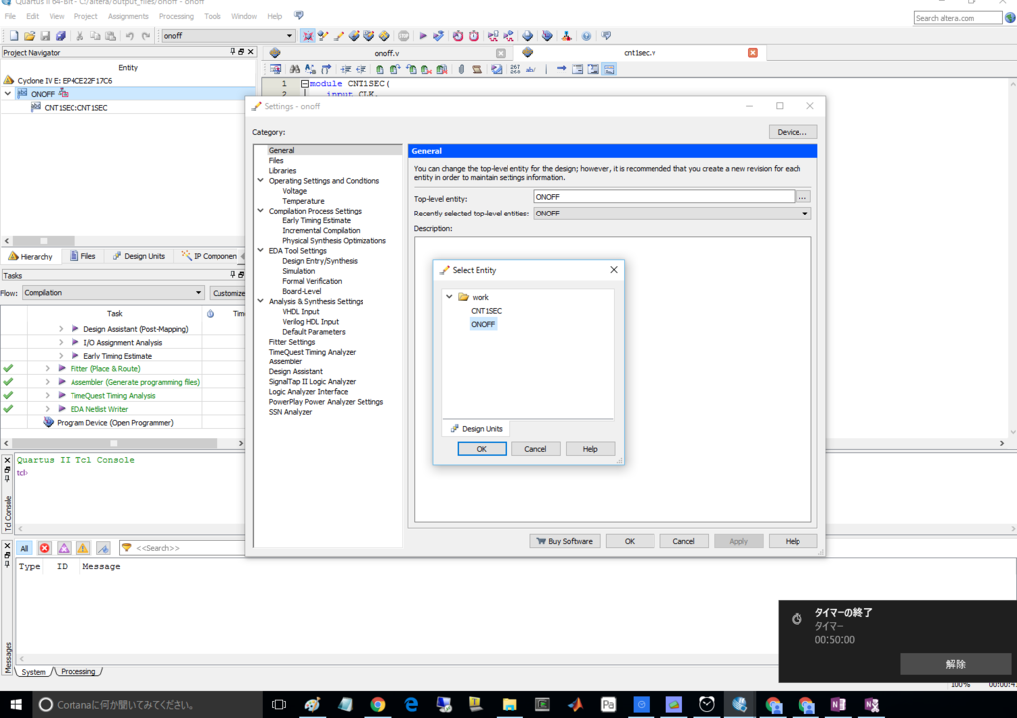Click the Undo arrow icon
1017x718 pixels.
(130, 36)
